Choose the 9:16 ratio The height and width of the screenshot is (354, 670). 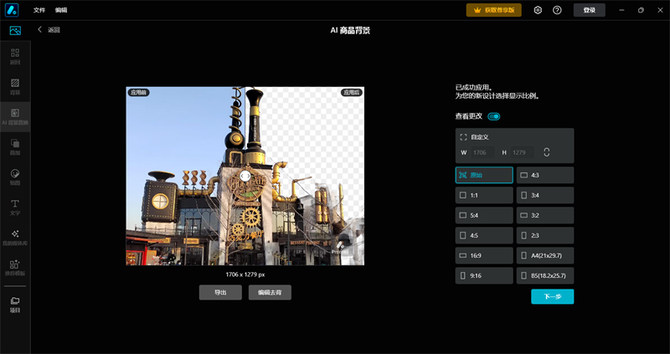pyautogui.click(x=484, y=275)
